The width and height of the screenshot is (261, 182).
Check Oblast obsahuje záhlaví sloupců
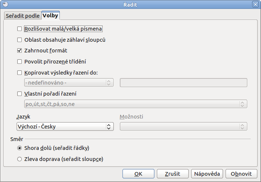[x=20, y=40]
